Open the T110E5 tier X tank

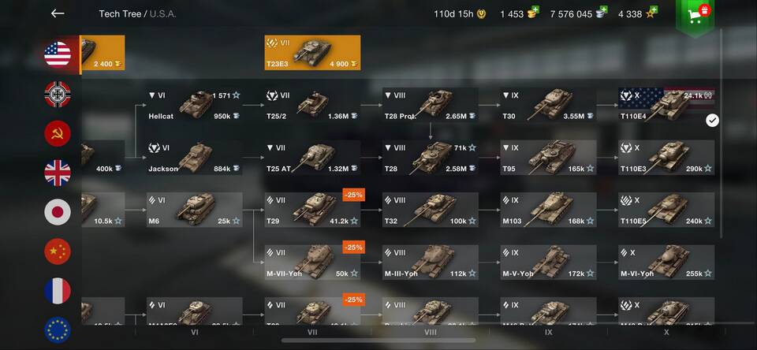point(667,210)
